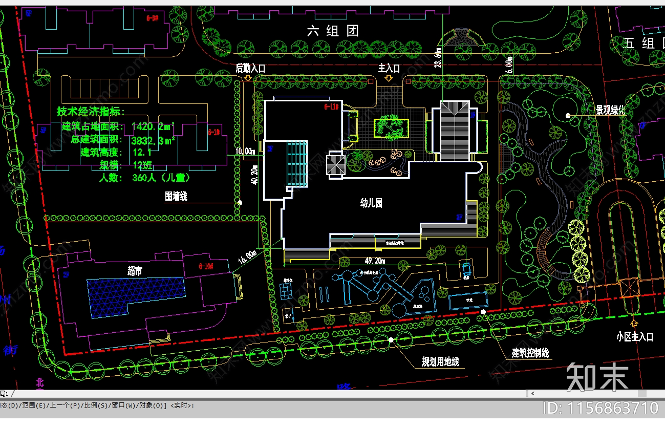Viewport: 665px width, 428px height.
Task: Select the 10.00m dimension text
Action: pos(245,151)
